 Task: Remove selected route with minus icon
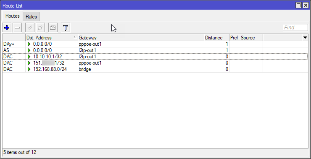point(17,28)
